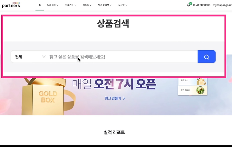Click the blue magnifier search button
This screenshot has width=232, height=147.
[x=207, y=56]
